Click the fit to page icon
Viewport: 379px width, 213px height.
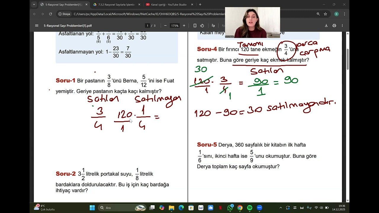pyautogui.click(x=195, y=26)
